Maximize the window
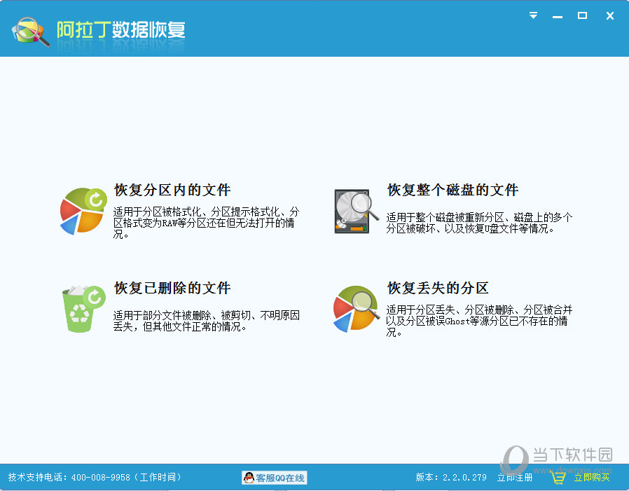Image resolution: width=629 pixels, height=491 pixels. click(x=582, y=15)
